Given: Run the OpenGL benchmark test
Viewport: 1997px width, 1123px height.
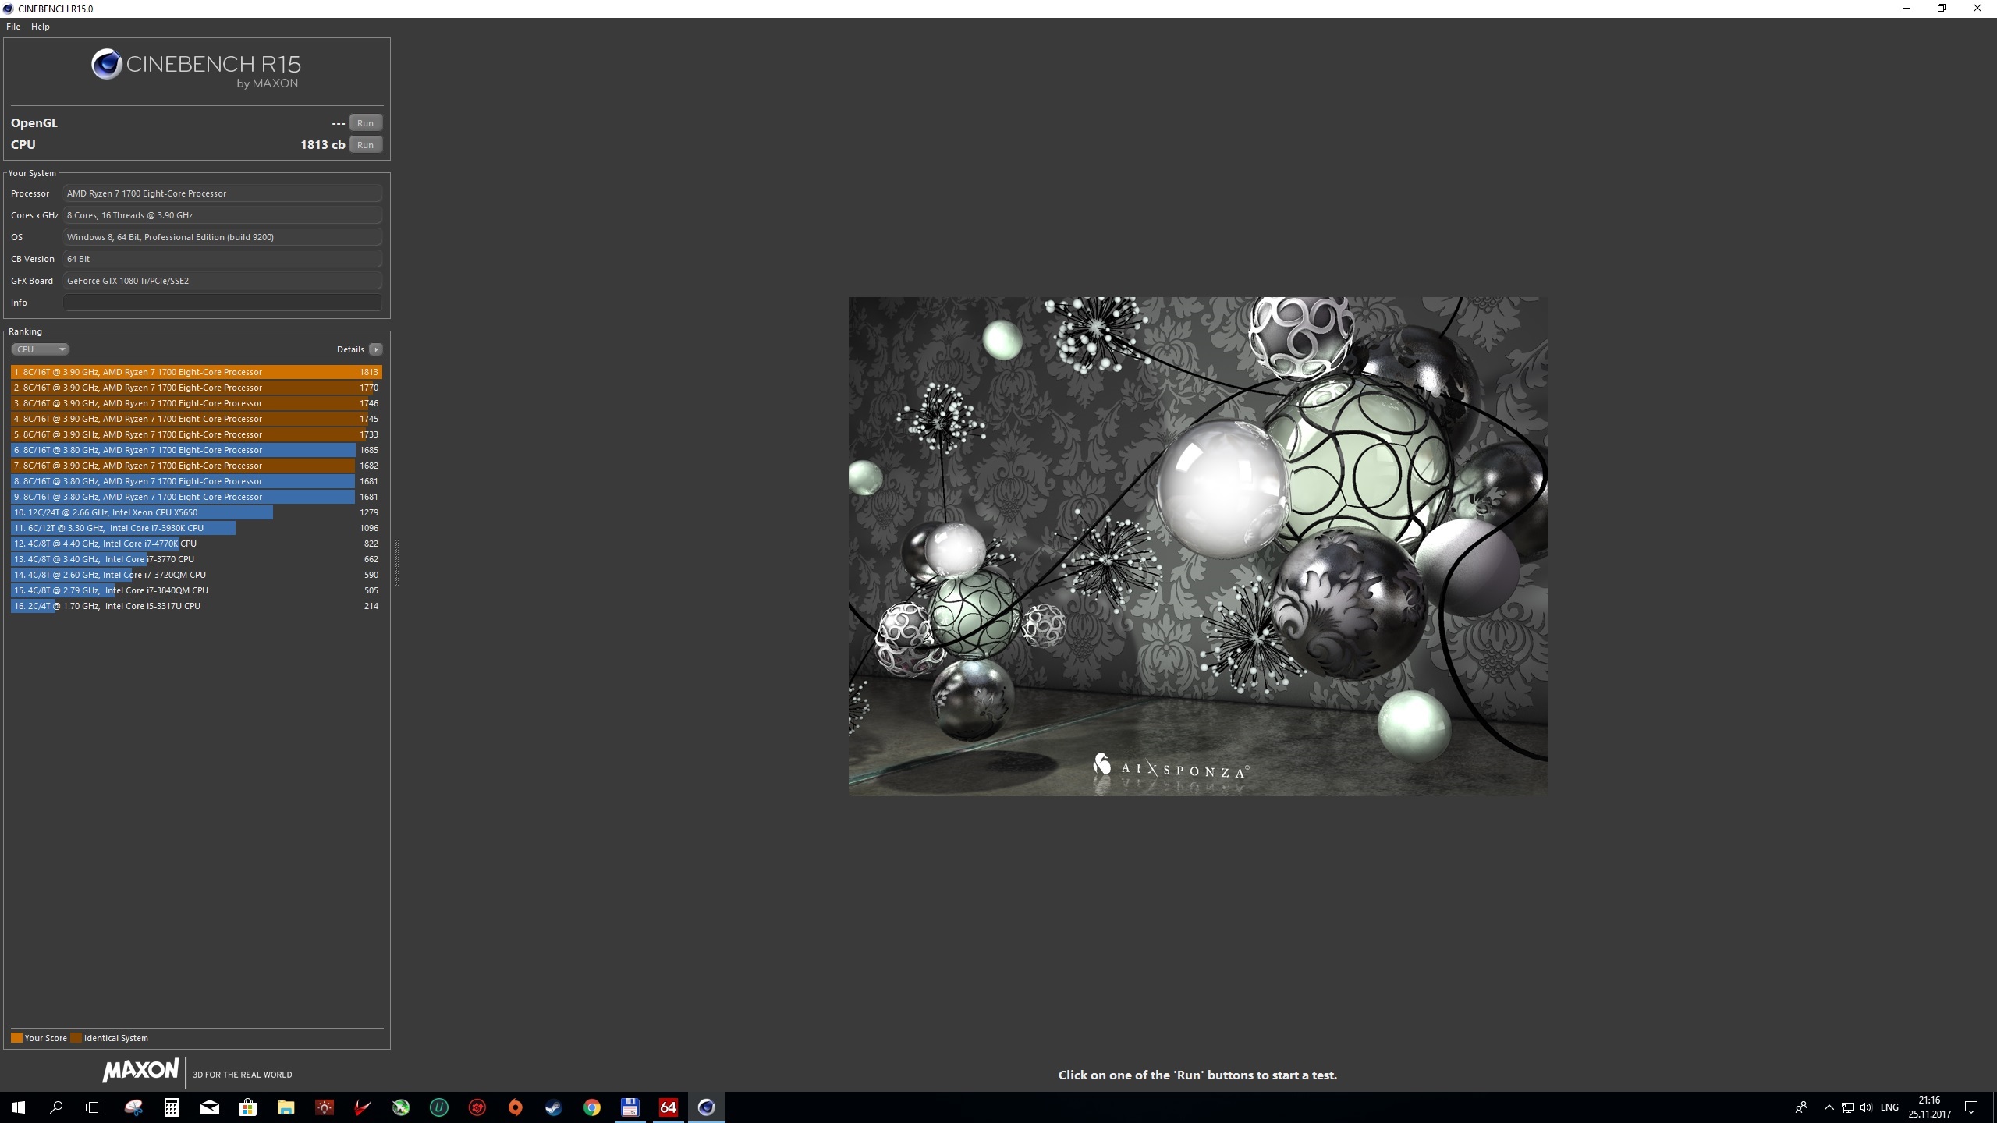Looking at the screenshot, I should pos(365,123).
